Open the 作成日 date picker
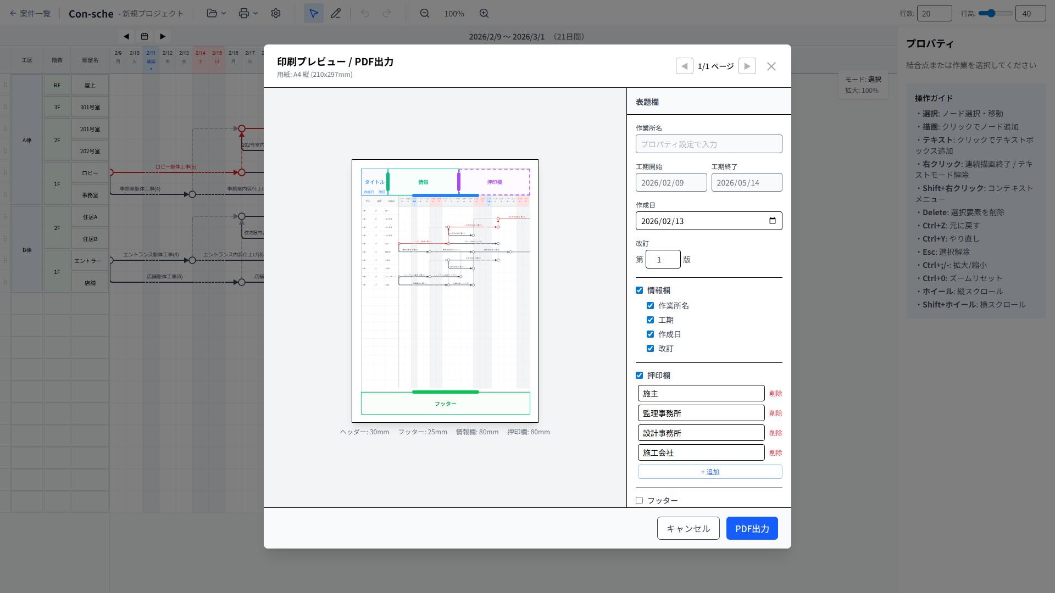 [772, 221]
